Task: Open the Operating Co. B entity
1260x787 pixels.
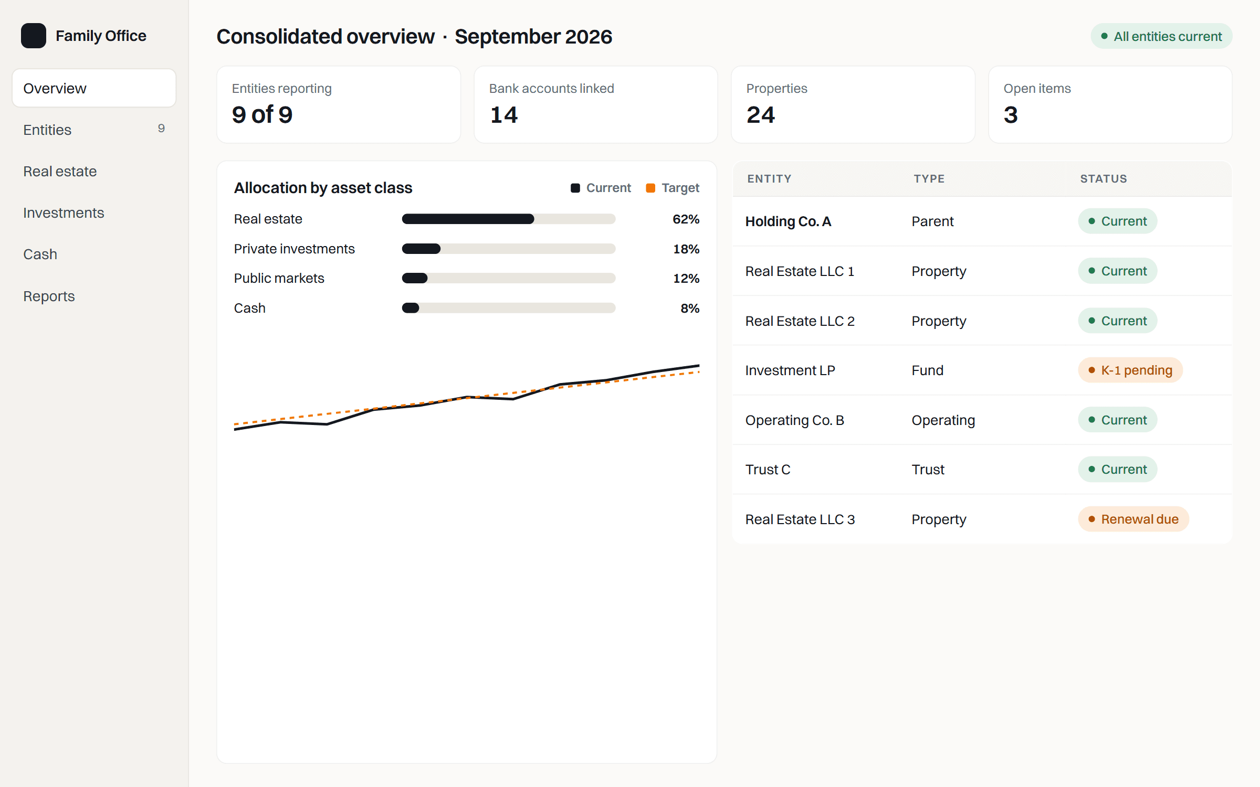Action: point(982,420)
